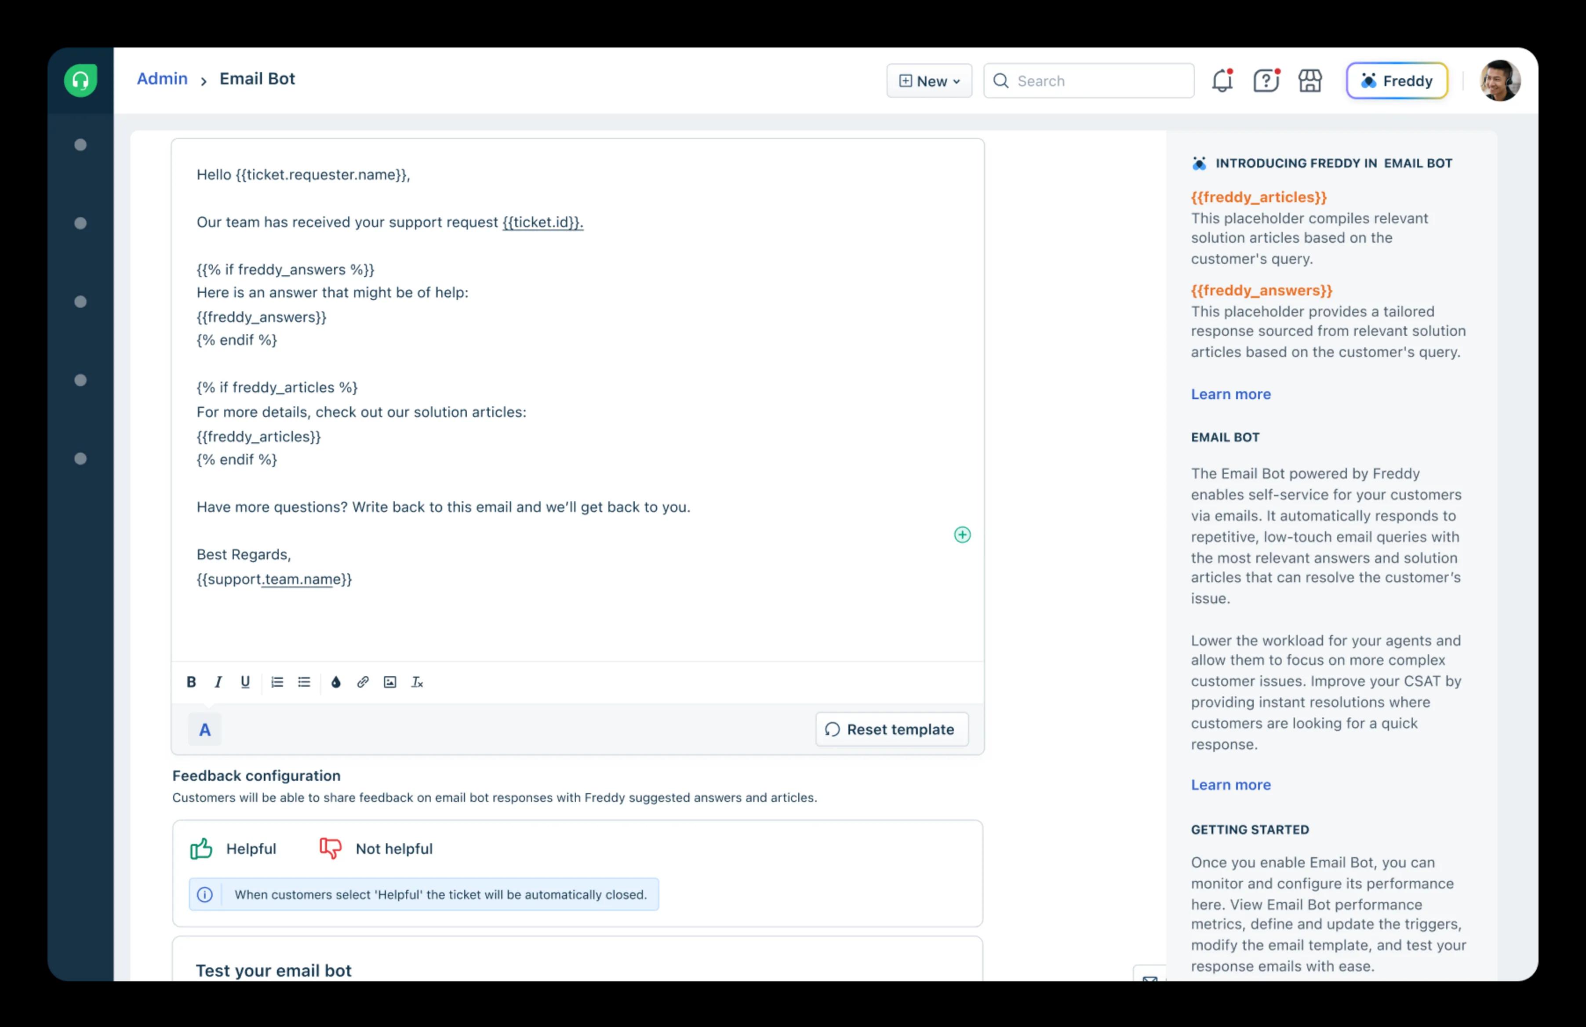Go back to Admin breadcrumb

(163, 79)
